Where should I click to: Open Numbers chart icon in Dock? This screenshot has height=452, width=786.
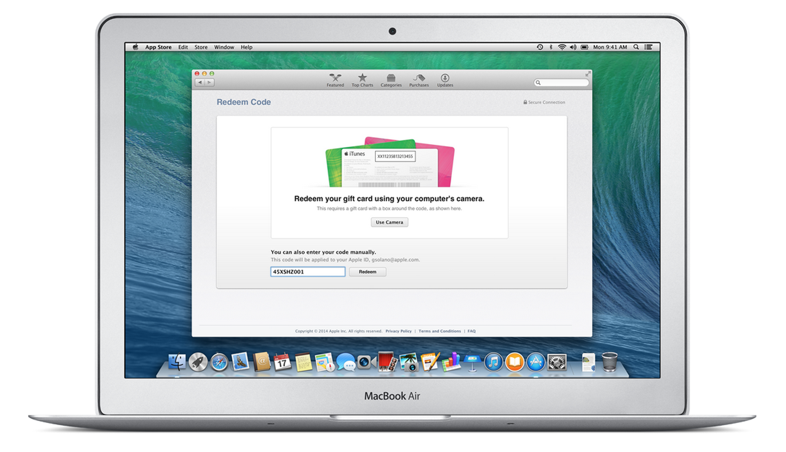(451, 362)
